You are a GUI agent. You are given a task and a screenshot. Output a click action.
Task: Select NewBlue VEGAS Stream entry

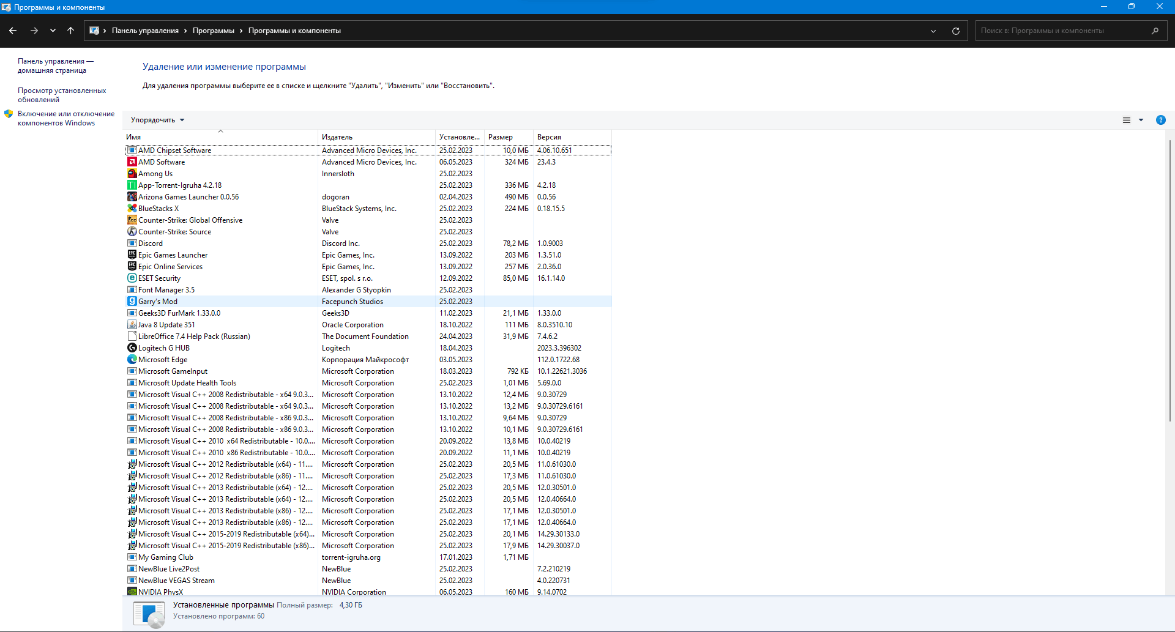click(x=368, y=581)
